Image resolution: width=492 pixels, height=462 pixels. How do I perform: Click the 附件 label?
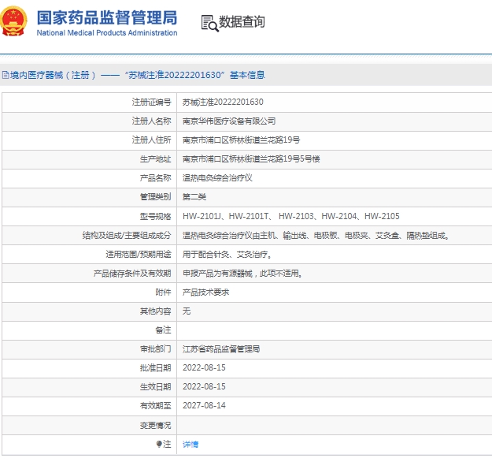(x=163, y=292)
